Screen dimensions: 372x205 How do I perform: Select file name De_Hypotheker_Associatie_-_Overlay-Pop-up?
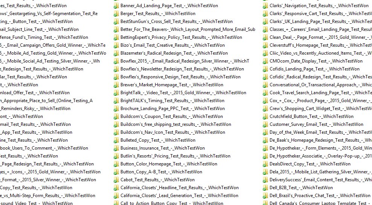pyautogui.click(x=316, y=156)
